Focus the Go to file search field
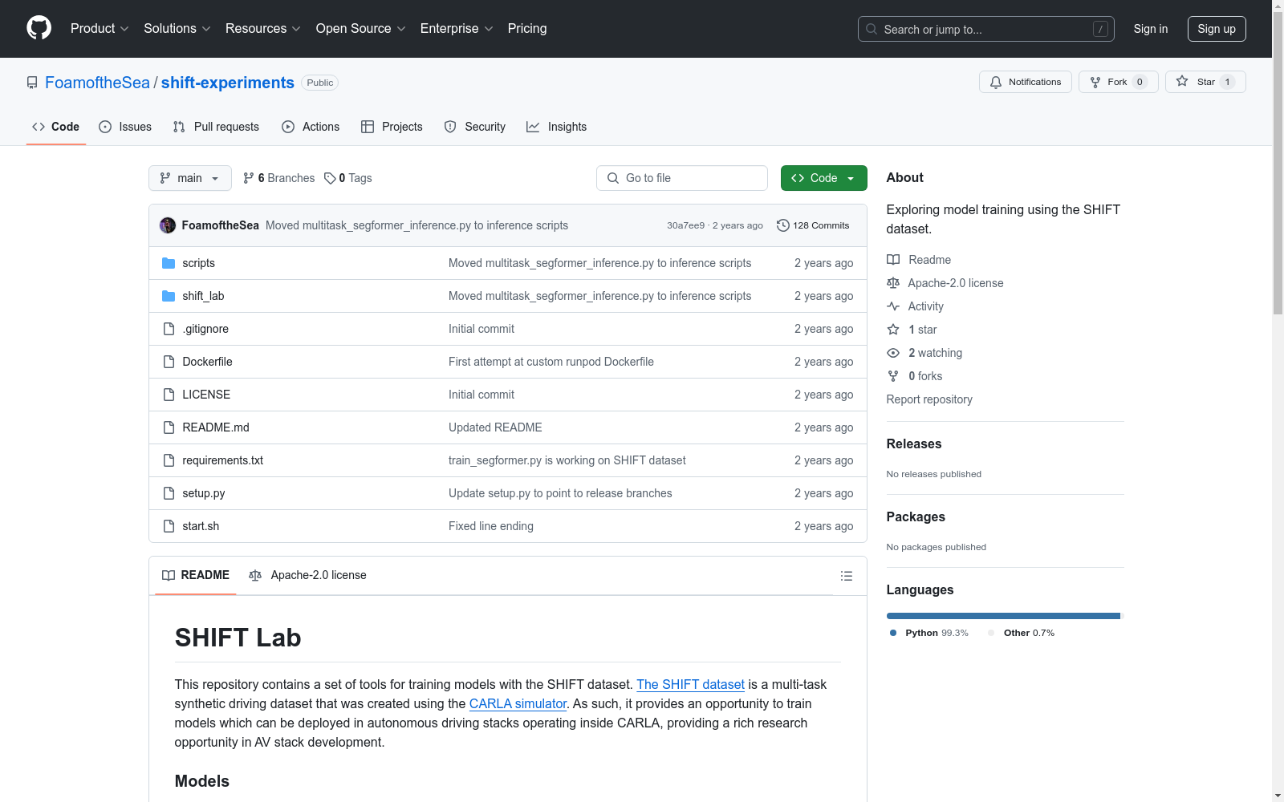The width and height of the screenshot is (1284, 802). tap(682, 178)
